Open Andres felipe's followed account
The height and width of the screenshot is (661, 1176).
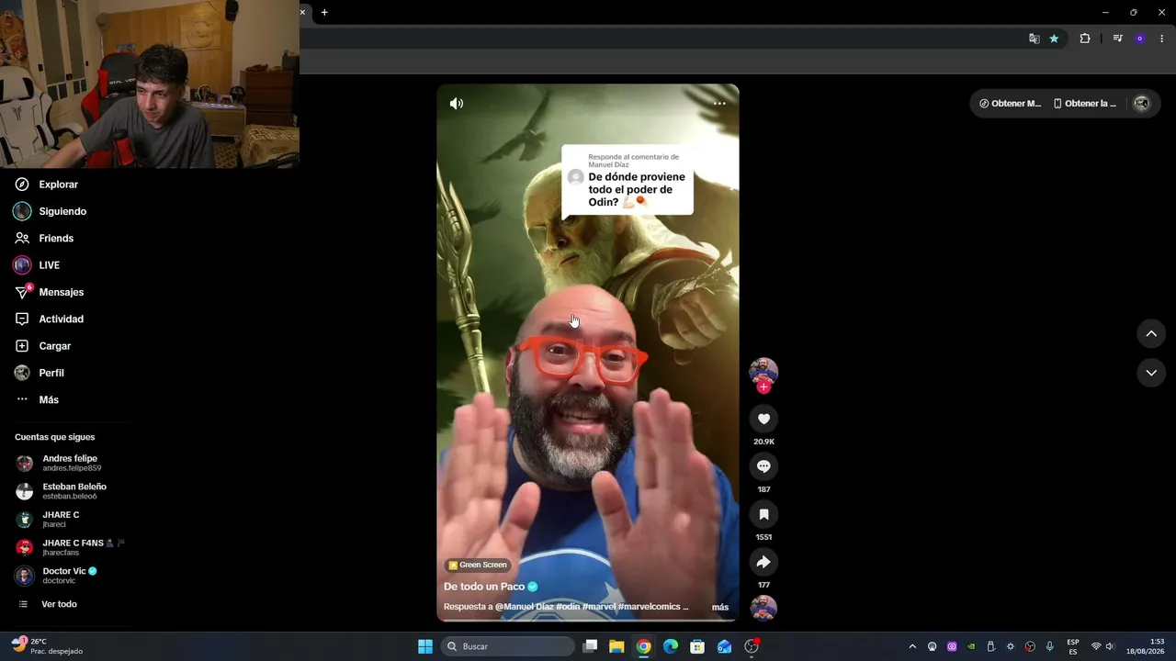click(x=59, y=463)
